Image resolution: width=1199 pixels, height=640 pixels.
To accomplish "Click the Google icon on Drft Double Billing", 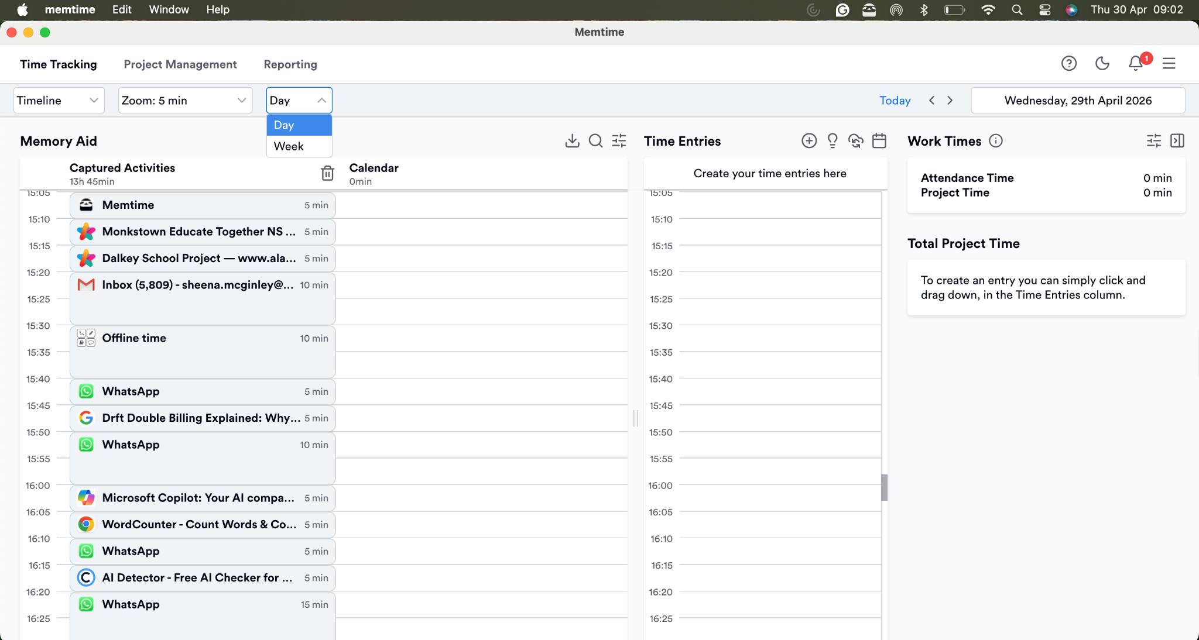I will [x=86, y=418].
